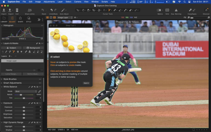
Task: Select the Linear Gradient mask tool
Action: click(x=18, y=52)
